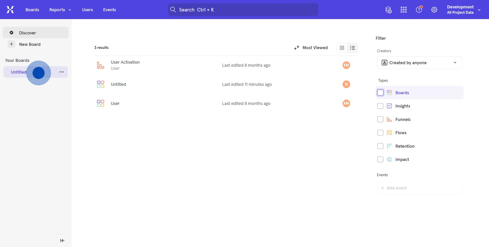Go to the Users menu item
Viewport: 489px width, 247px height.
(87, 10)
